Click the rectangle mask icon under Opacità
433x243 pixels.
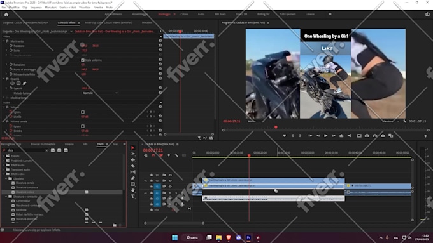coord(18,83)
